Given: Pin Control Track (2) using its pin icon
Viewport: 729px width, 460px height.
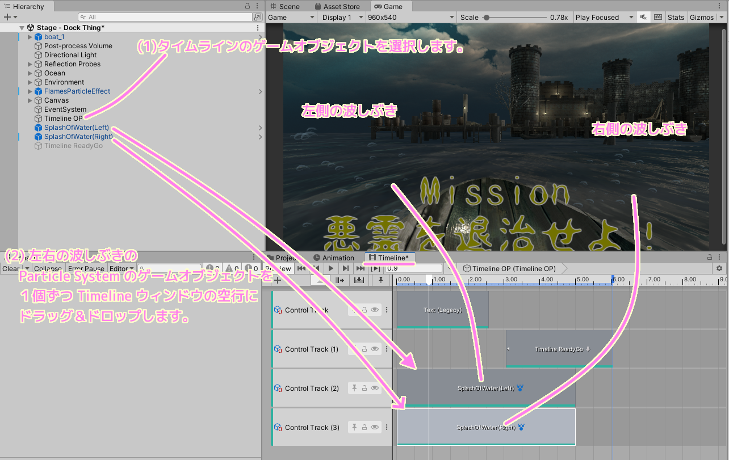Looking at the screenshot, I should coord(354,388).
